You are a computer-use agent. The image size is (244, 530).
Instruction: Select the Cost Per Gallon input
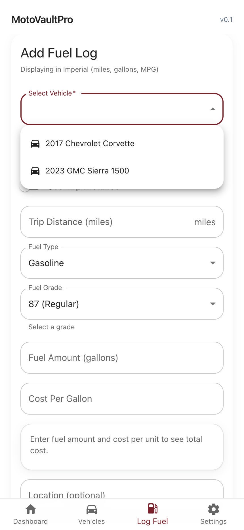point(122,399)
